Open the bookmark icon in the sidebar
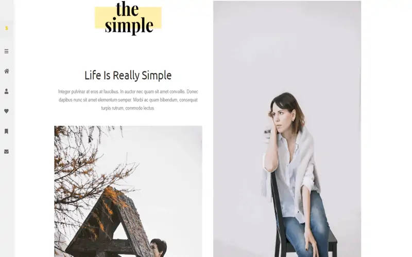 [7, 131]
